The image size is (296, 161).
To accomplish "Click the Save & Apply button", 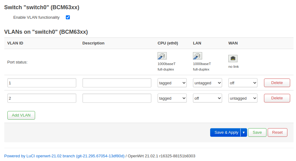I will click(226, 132).
